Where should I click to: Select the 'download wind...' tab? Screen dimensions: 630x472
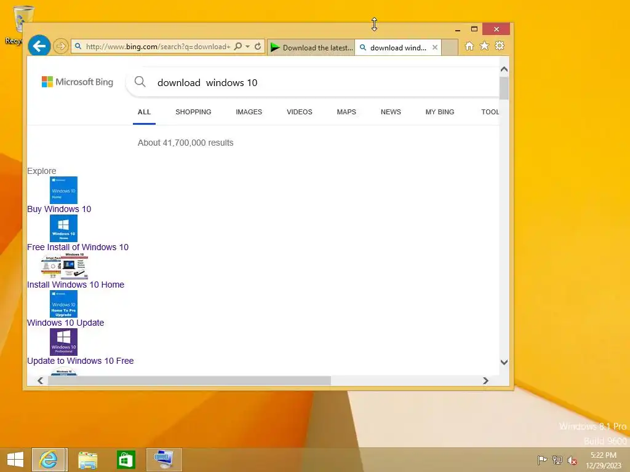(394, 47)
